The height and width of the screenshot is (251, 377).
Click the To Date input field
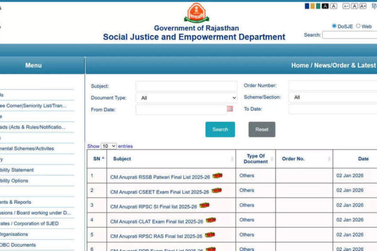[x=333, y=109]
